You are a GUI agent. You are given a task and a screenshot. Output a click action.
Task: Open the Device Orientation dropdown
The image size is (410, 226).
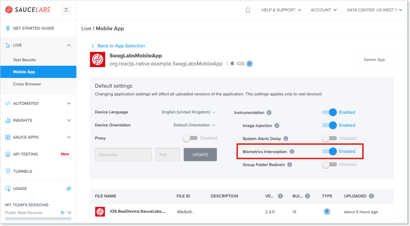click(194, 125)
